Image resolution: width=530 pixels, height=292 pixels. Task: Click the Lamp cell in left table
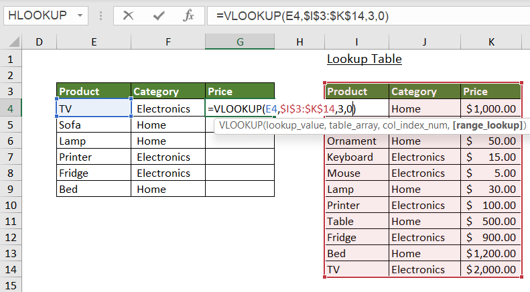[x=94, y=141]
